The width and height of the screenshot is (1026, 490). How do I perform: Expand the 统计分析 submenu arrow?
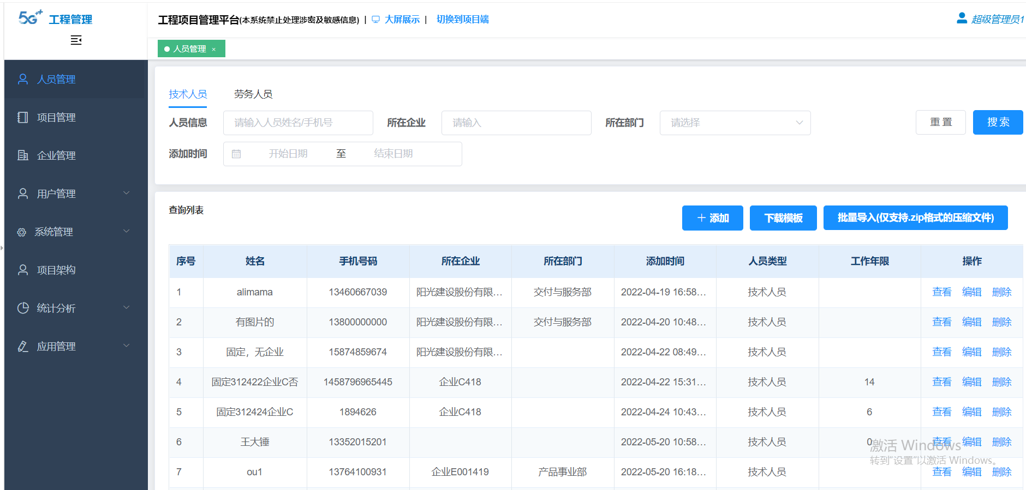pos(127,307)
